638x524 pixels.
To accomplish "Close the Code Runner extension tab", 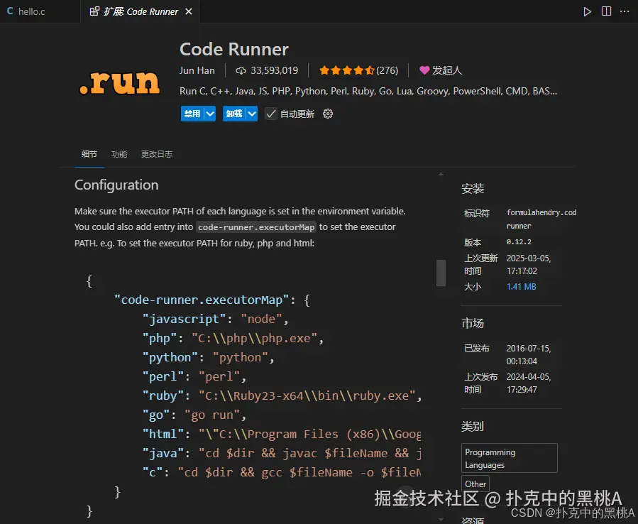I will coord(189,12).
